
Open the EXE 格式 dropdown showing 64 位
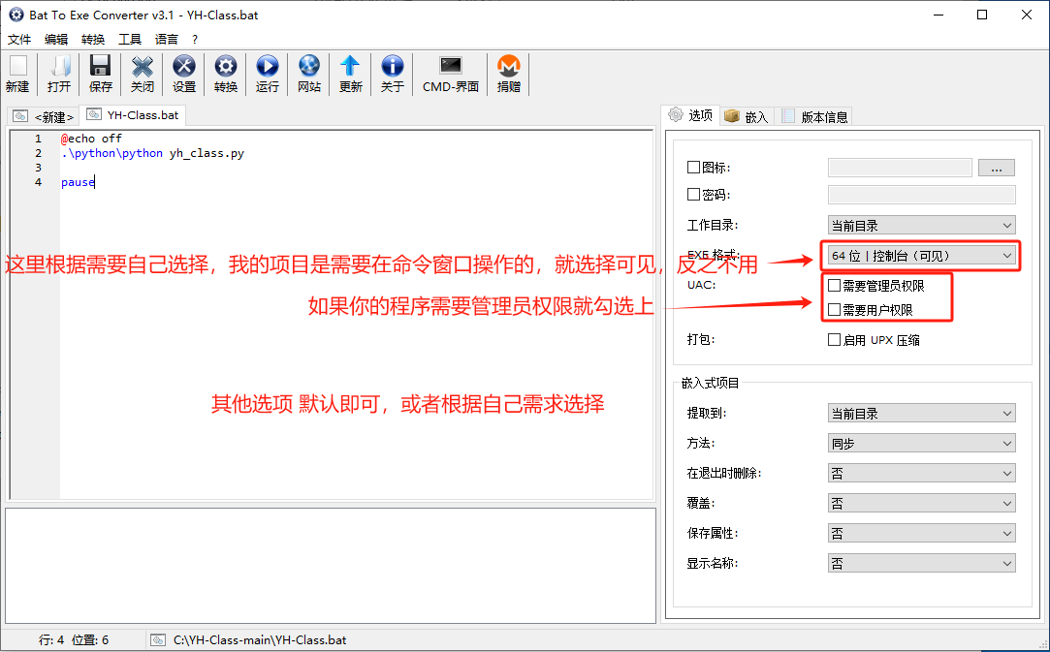pyautogui.click(x=921, y=256)
